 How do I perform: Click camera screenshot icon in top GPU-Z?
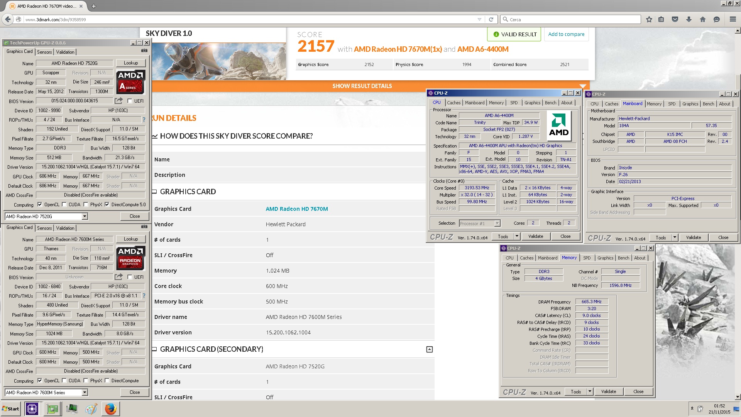pyautogui.click(x=144, y=51)
